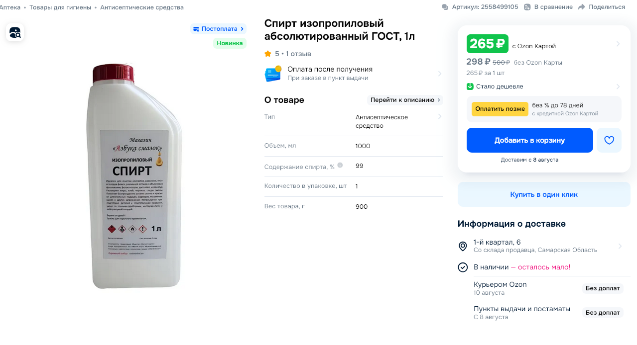
Task: Click the visual image search icon
Action: (x=15, y=33)
